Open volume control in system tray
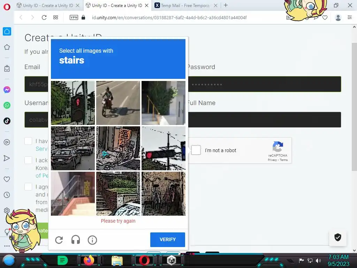Screen dimensions: 357x268 [x=318, y=260]
